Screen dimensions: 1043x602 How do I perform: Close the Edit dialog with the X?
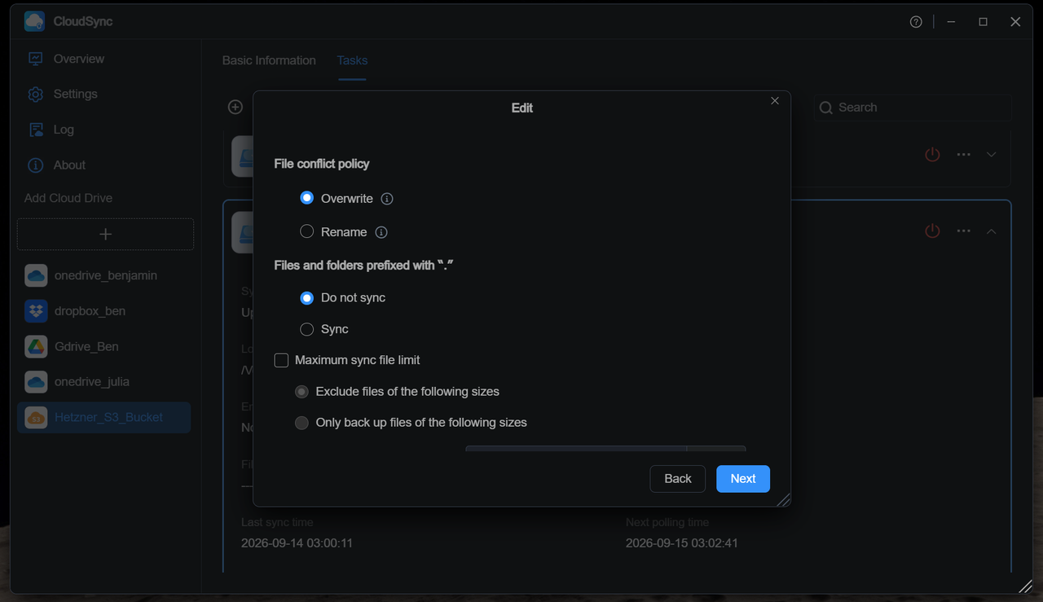click(775, 101)
